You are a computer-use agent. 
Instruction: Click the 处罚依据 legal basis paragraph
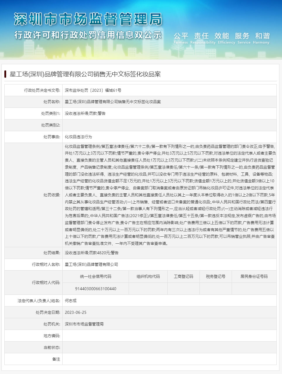coord(170,195)
